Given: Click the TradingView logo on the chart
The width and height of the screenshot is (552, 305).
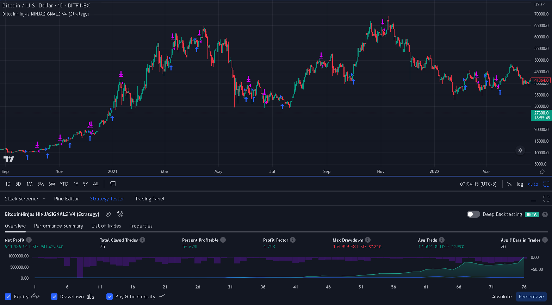Looking at the screenshot, I should 9,159.
